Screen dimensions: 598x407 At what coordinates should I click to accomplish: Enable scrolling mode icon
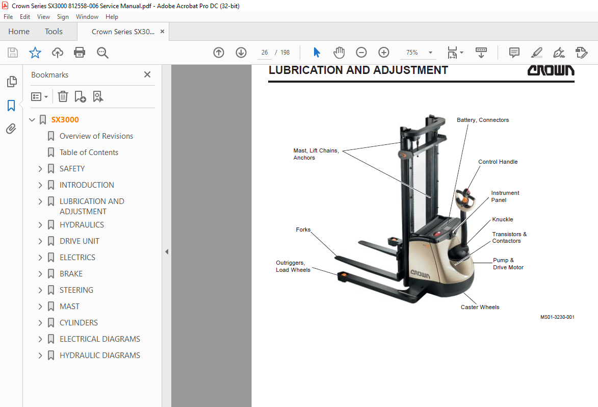pyautogui.click(x=481, y=53)
